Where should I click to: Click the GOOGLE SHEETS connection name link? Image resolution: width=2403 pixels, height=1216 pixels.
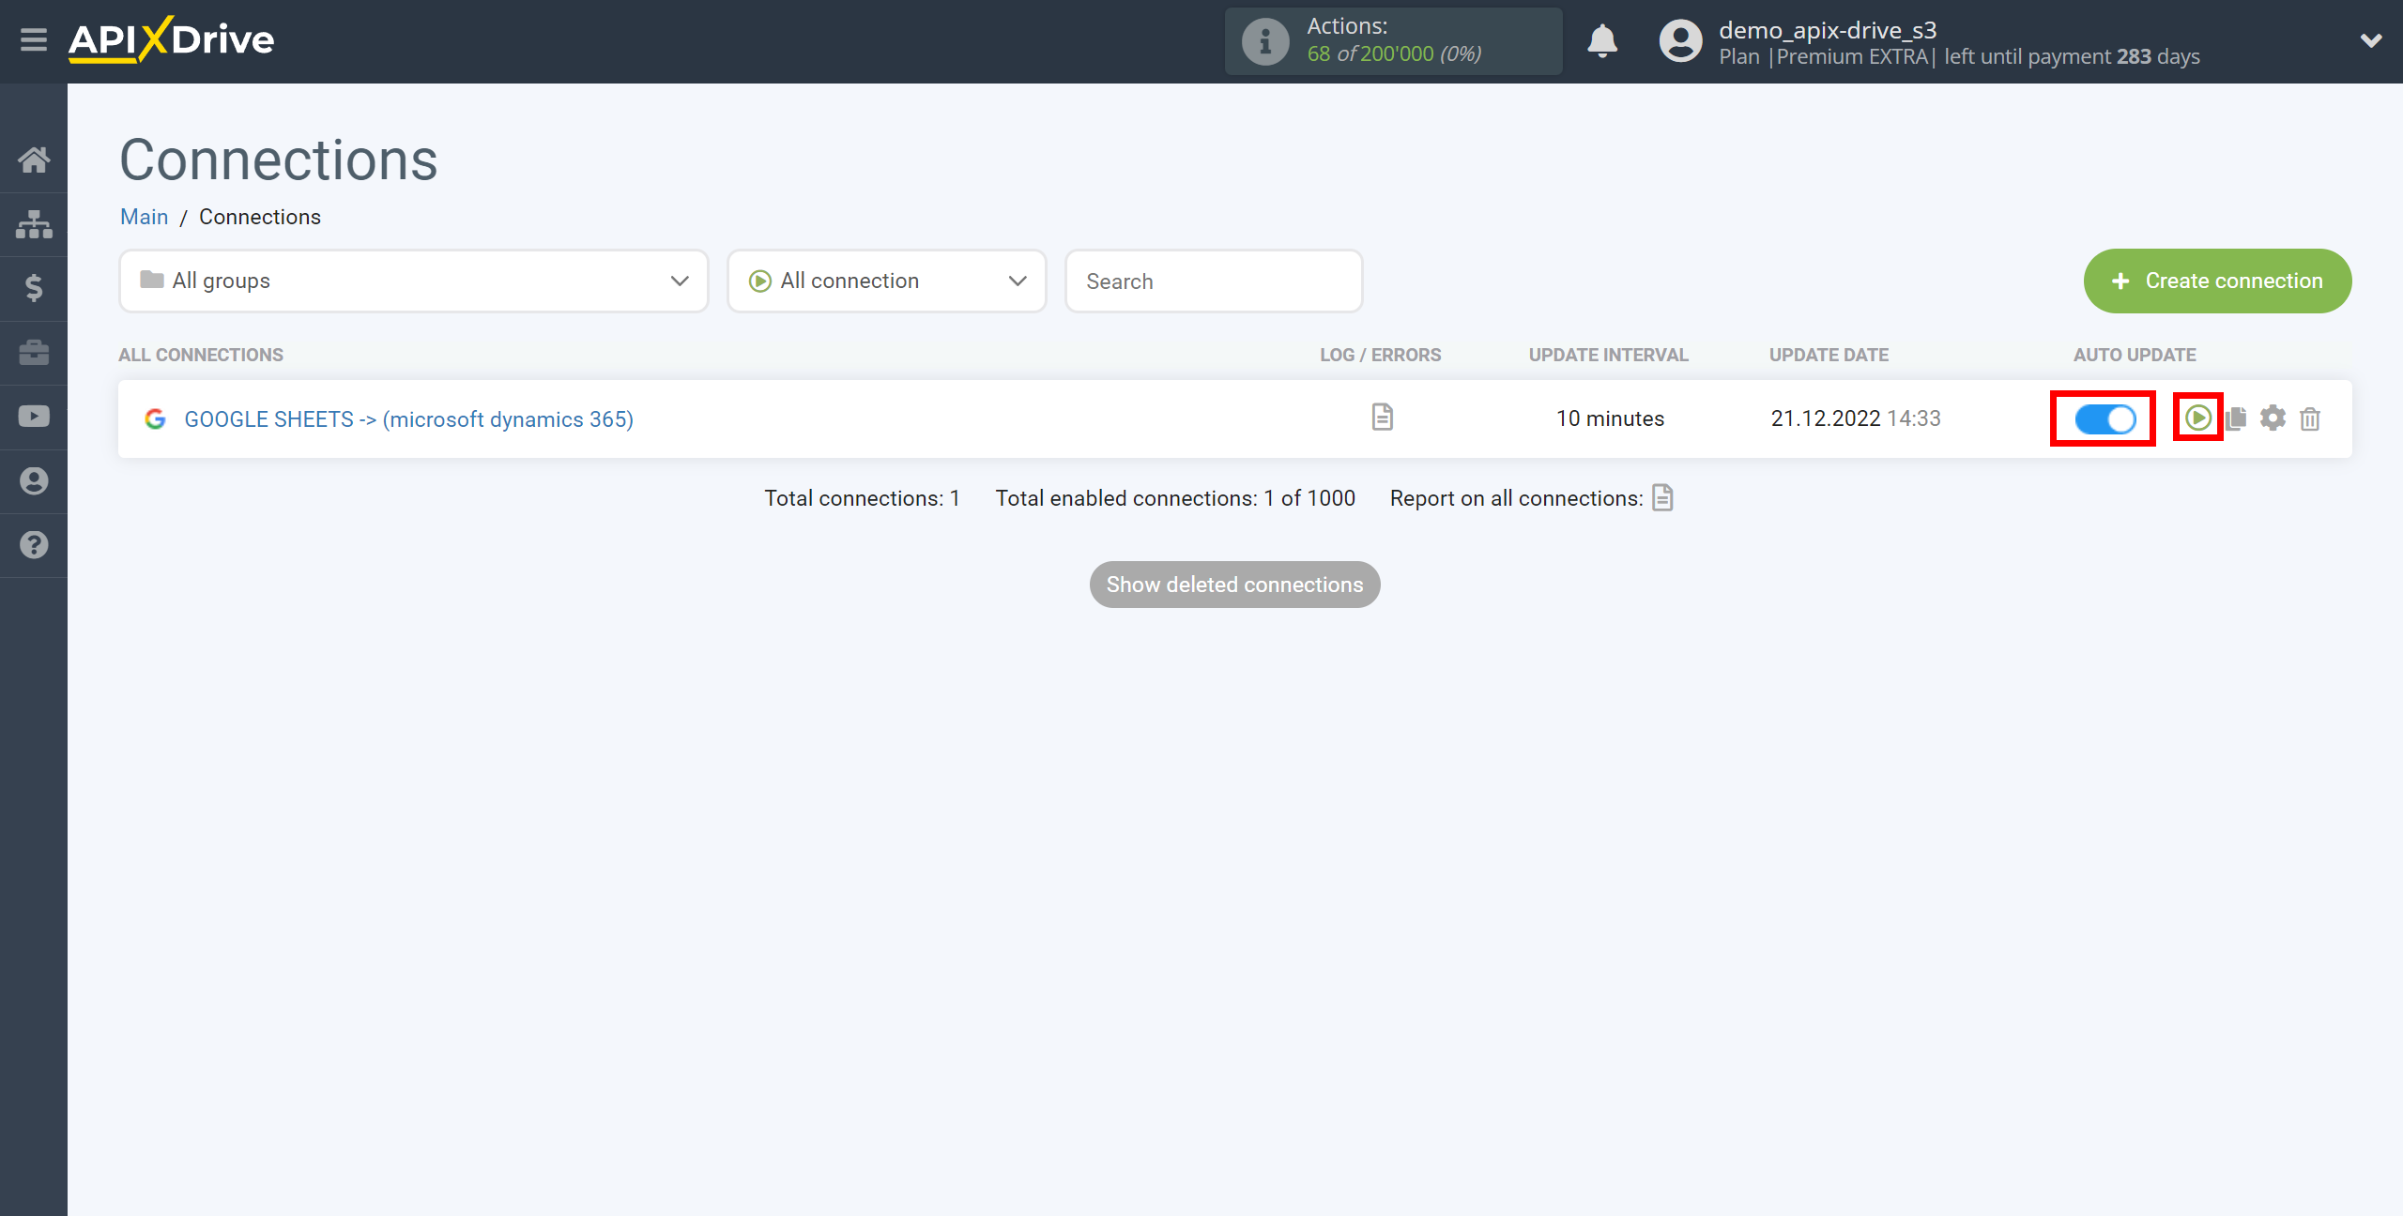(x=408, y=418)
